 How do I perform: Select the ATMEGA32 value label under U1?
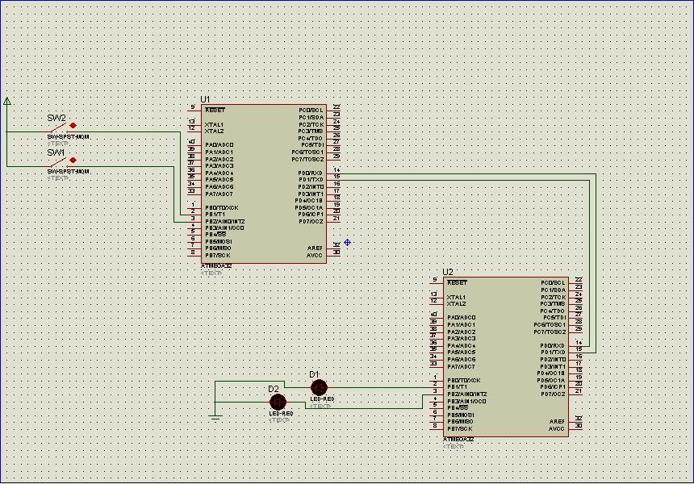click(216, 265)
